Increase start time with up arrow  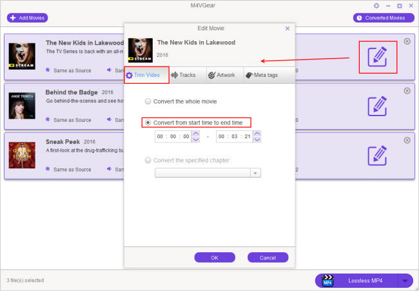196,134
